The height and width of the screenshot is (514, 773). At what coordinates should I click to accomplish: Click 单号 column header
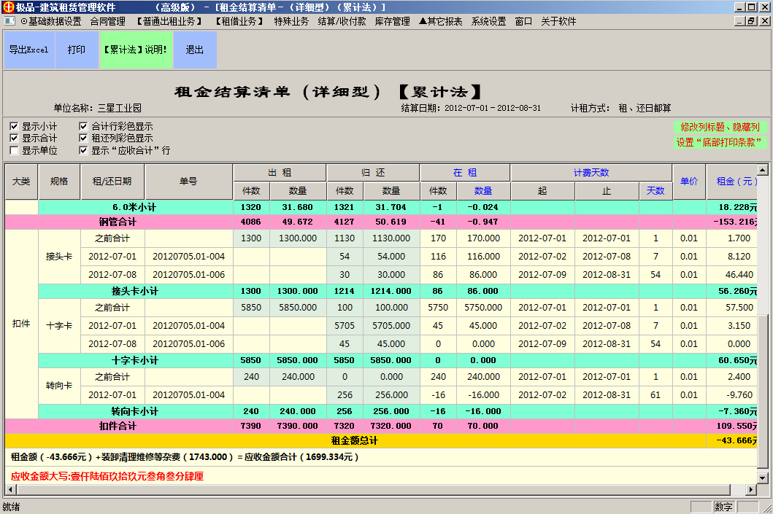[x=188, y=182]
